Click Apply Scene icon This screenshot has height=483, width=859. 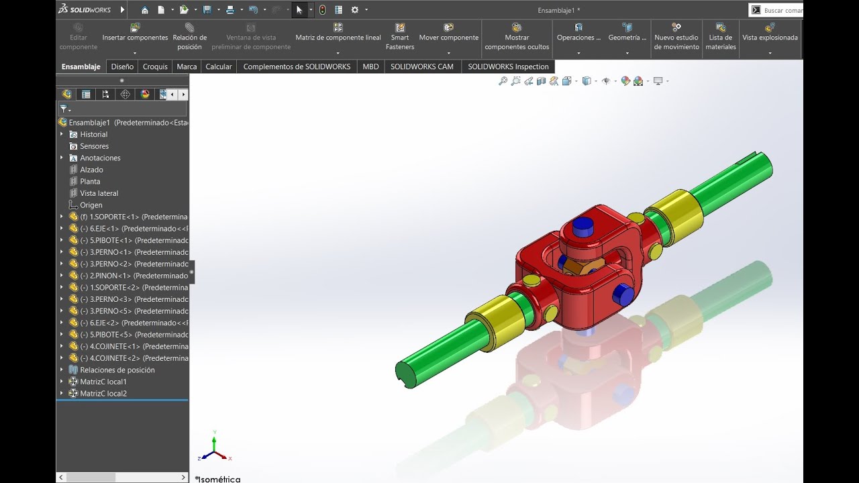click(x=638, y=81)
